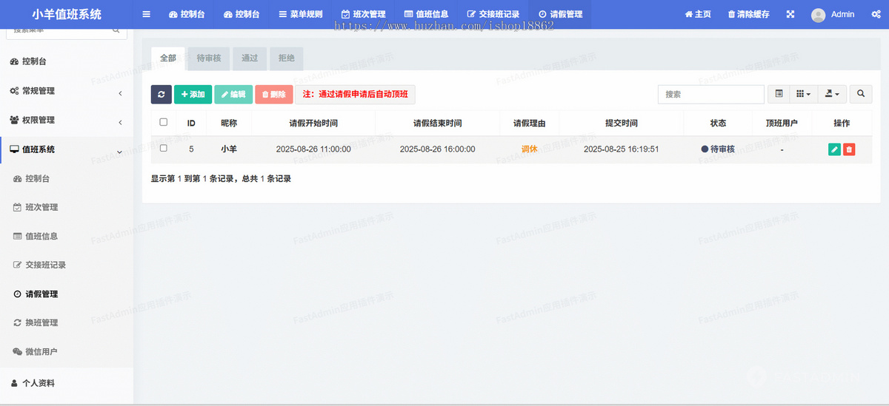Switch to the 全部 filter tab
The image size is (889, 406).
(168, 58)
